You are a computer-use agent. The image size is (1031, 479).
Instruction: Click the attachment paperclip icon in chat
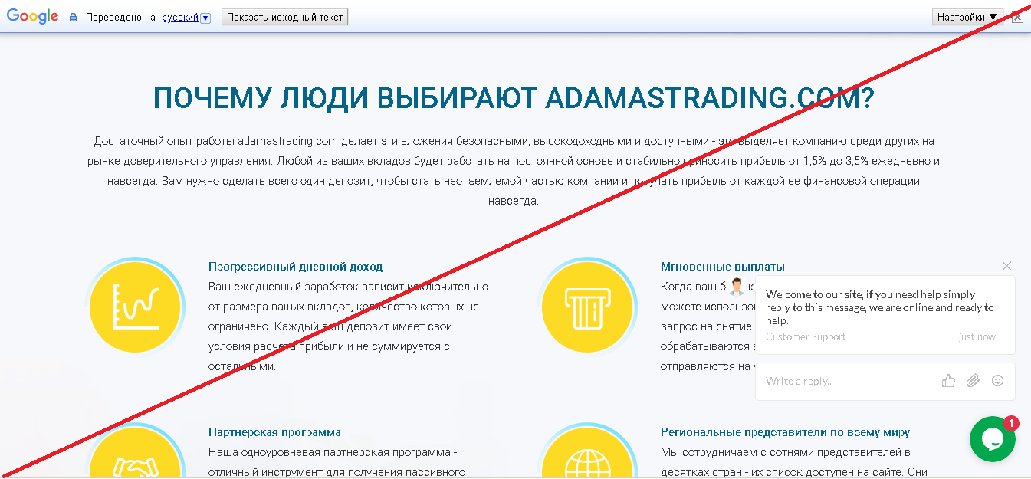tap(973, 381)
